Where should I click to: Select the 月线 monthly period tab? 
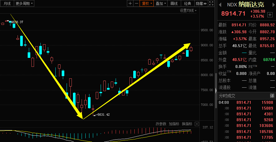tap(7, 3)
